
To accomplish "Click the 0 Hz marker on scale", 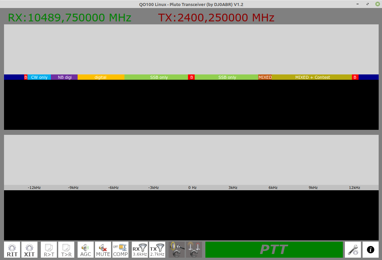I will [x=192, y=188].
